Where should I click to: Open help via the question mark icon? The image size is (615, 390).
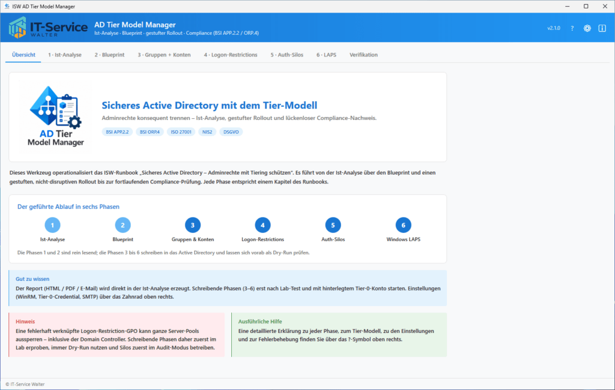(x=572, y=28)
